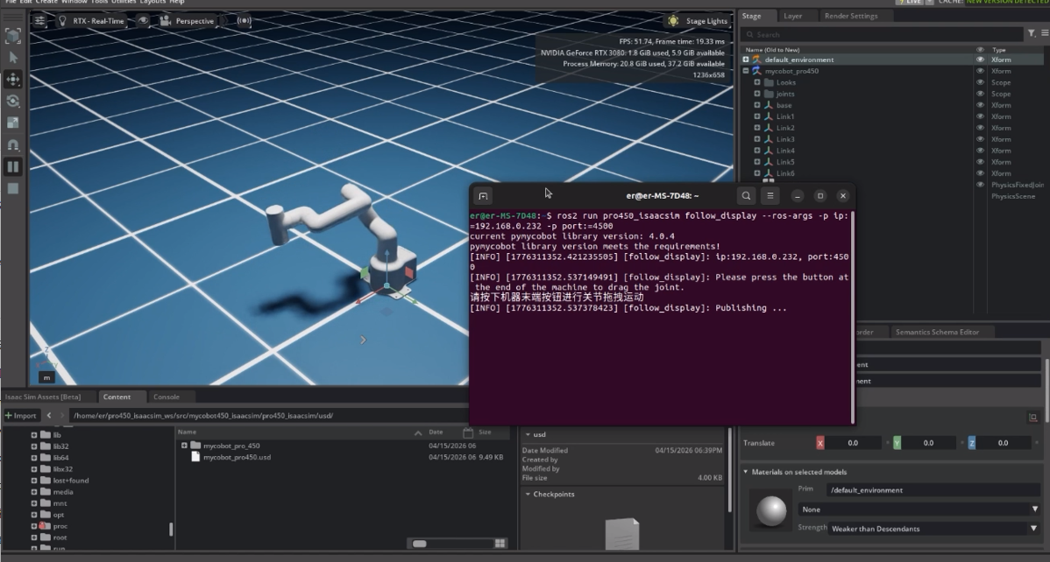Viewport: 1050px width, 562px height.
Task: Select the Move tool in left toolbar
Action: click(13, 79)
